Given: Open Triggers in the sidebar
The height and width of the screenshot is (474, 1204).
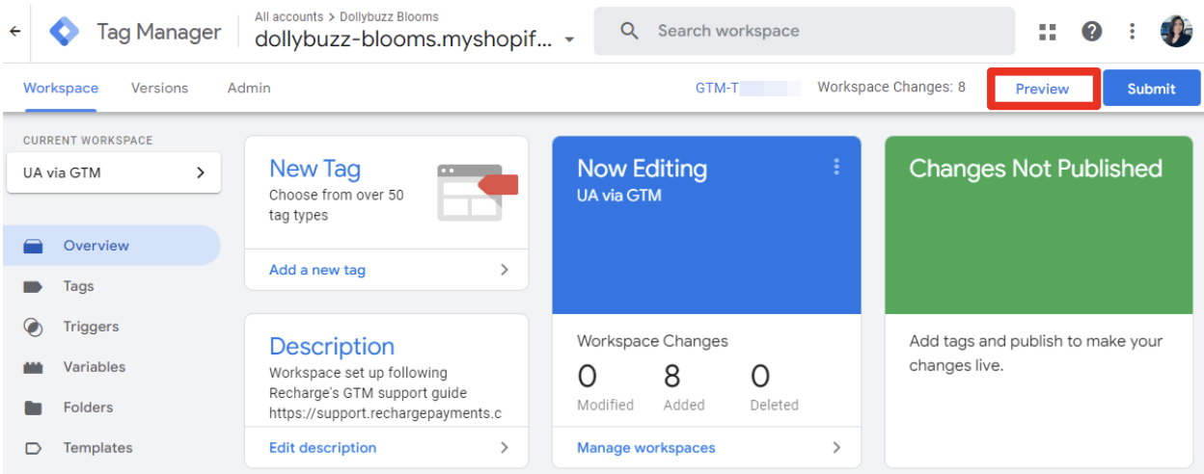Looking at the screenshot, I should pos(91,327).
